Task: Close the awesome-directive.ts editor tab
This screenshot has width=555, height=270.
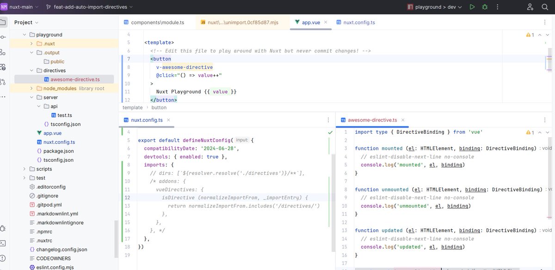Action: (402, 120)
